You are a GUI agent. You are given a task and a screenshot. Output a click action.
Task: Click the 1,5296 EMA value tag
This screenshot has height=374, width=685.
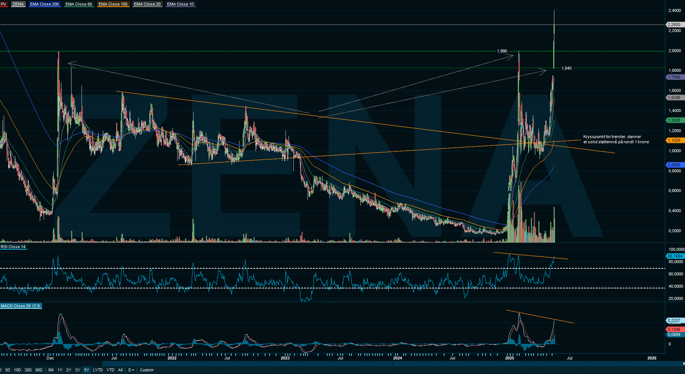tap(675, 98)
